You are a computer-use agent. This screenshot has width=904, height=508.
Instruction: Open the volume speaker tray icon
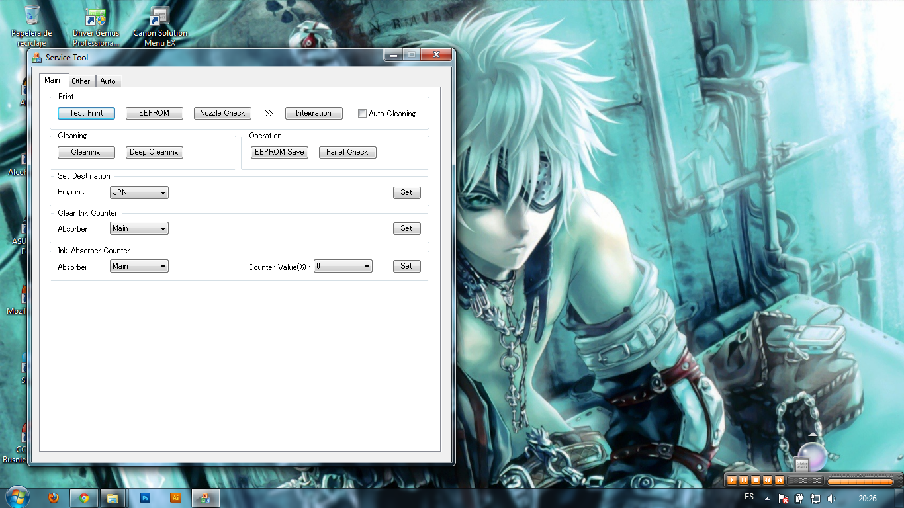click(x=831, y=498)
